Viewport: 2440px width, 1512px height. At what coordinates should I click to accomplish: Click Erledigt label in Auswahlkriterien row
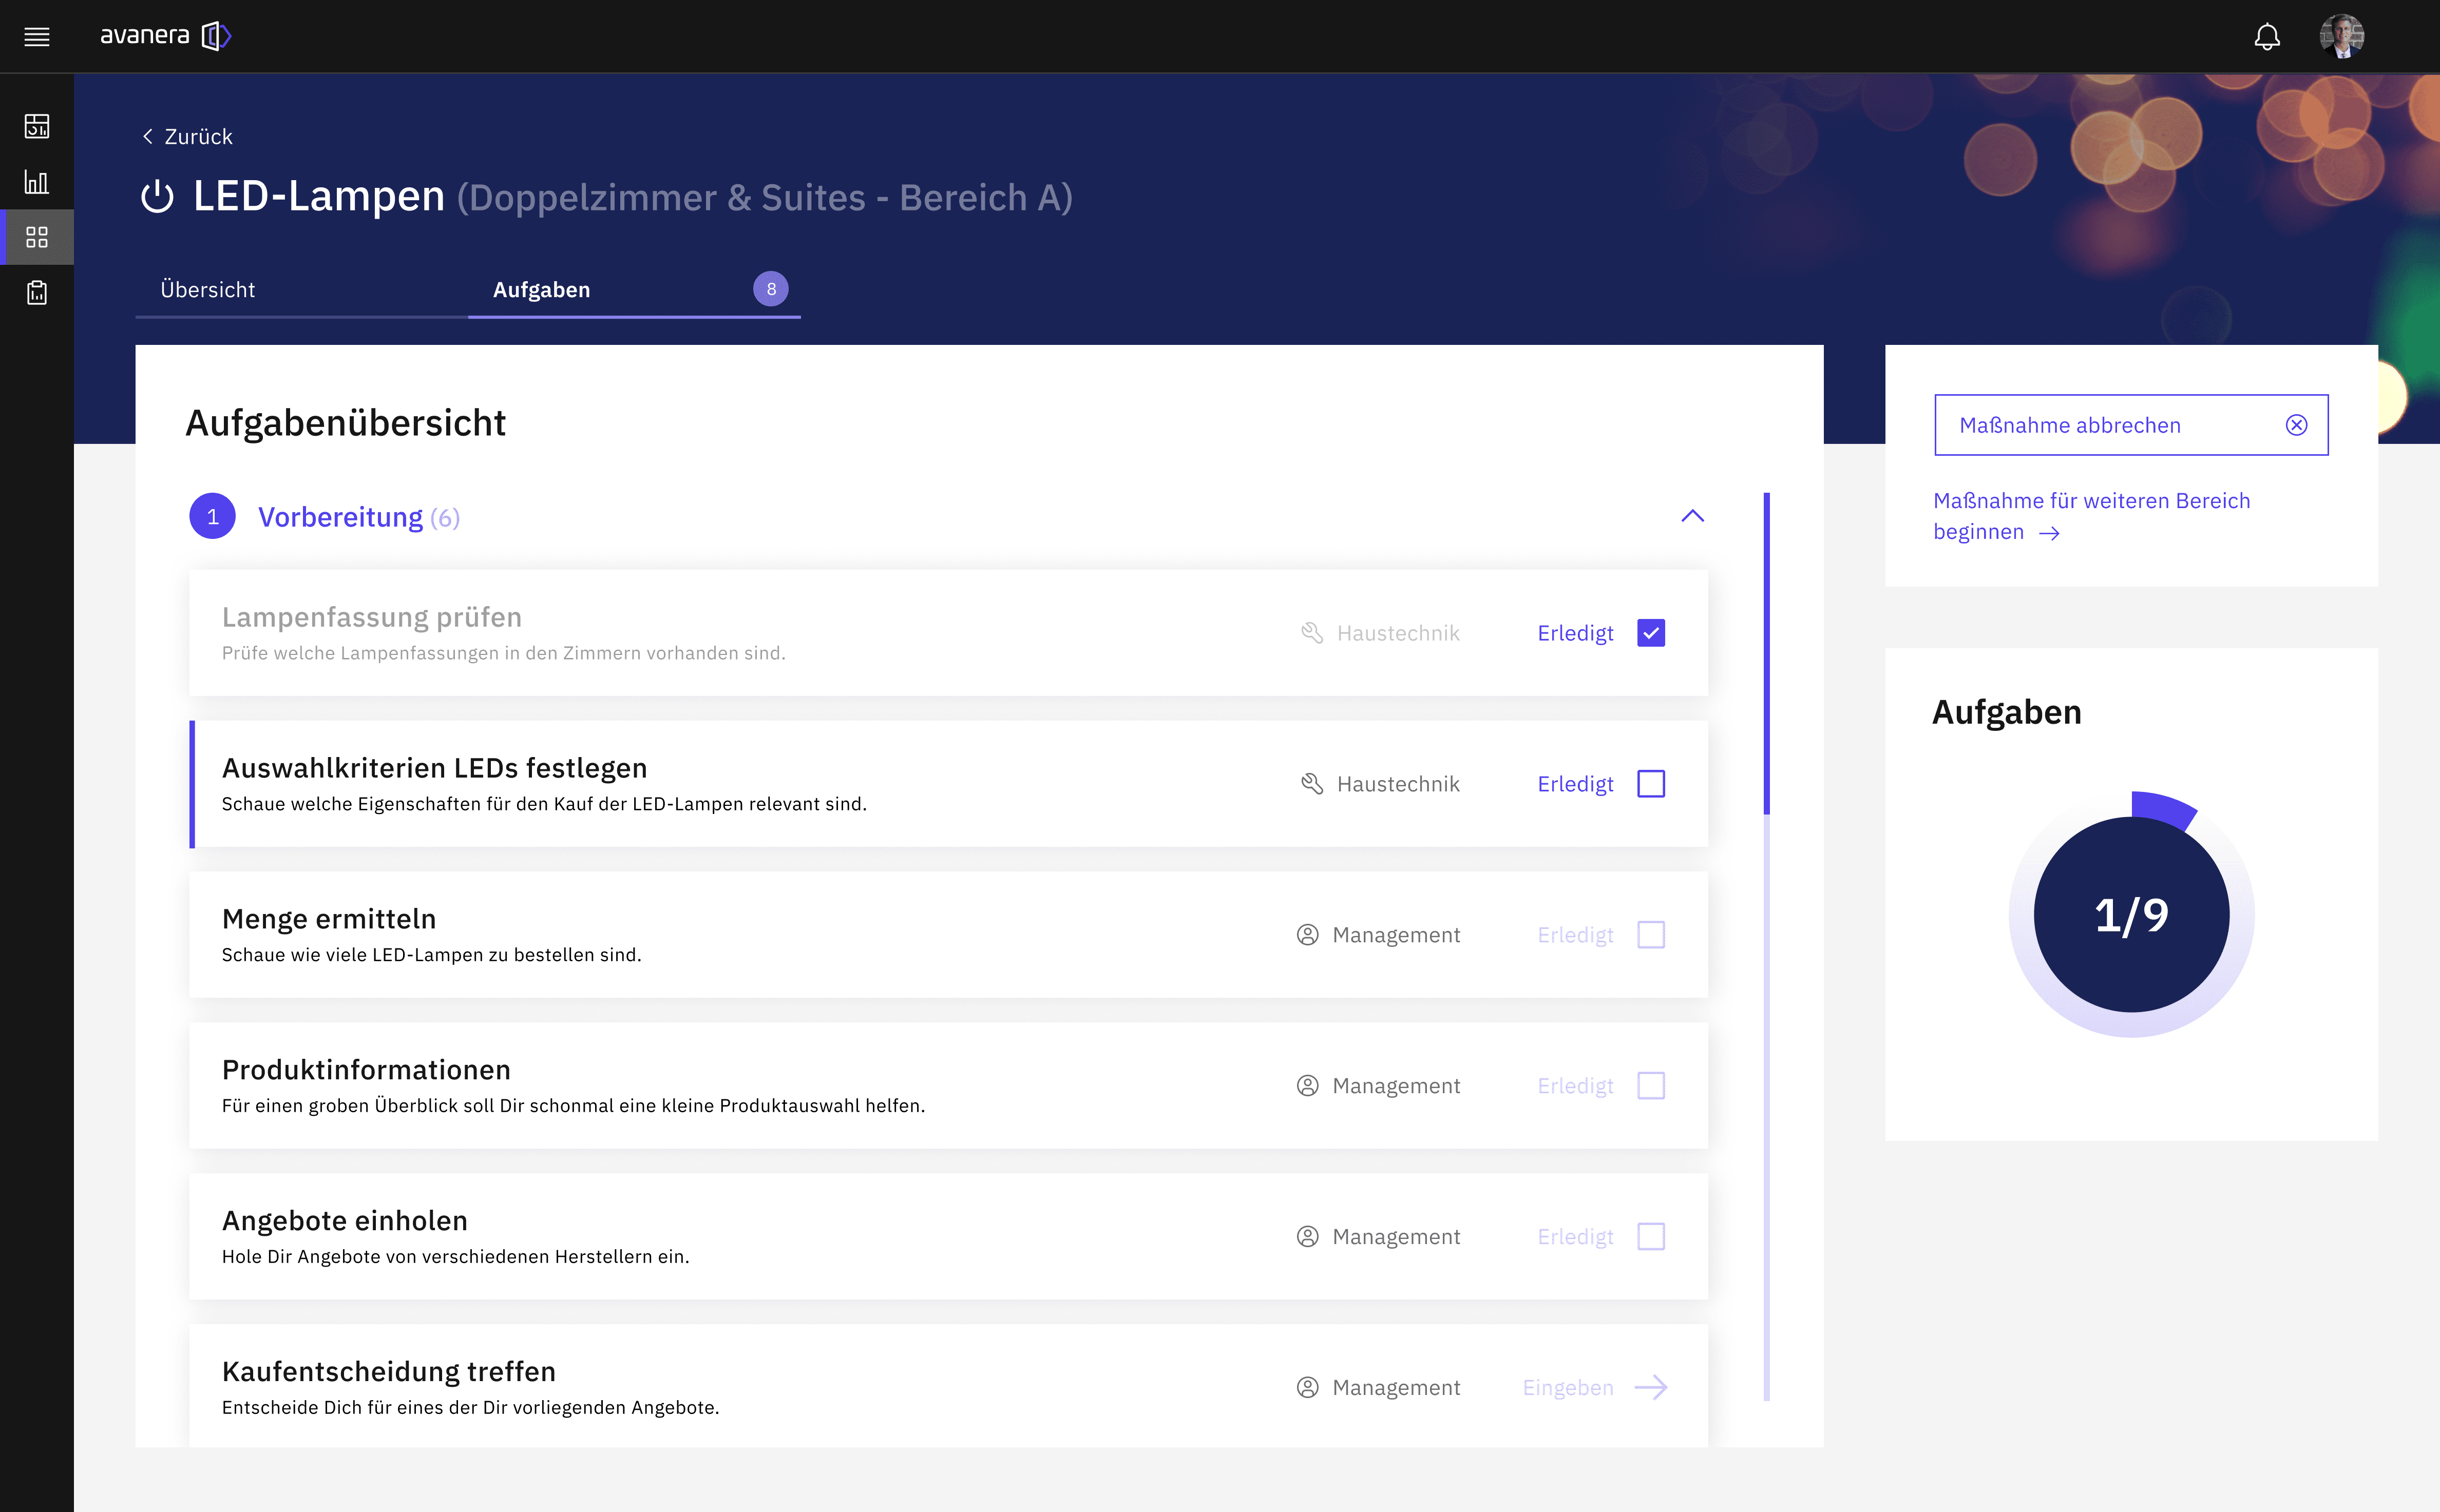pyautogui.click(x=1575, y=784)
